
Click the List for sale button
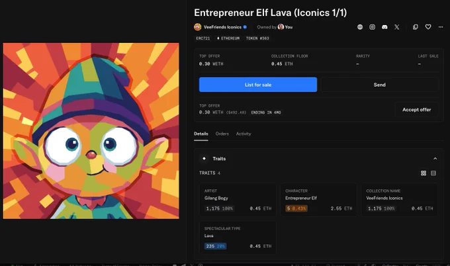(258, 85)
